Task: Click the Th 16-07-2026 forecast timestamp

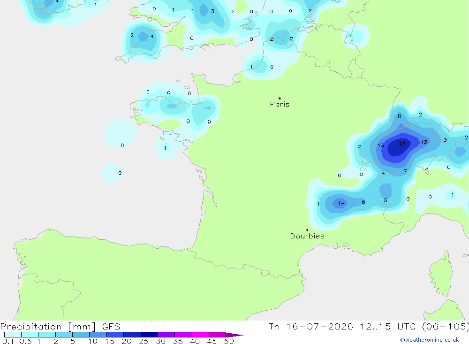Action: coord(369,327)
